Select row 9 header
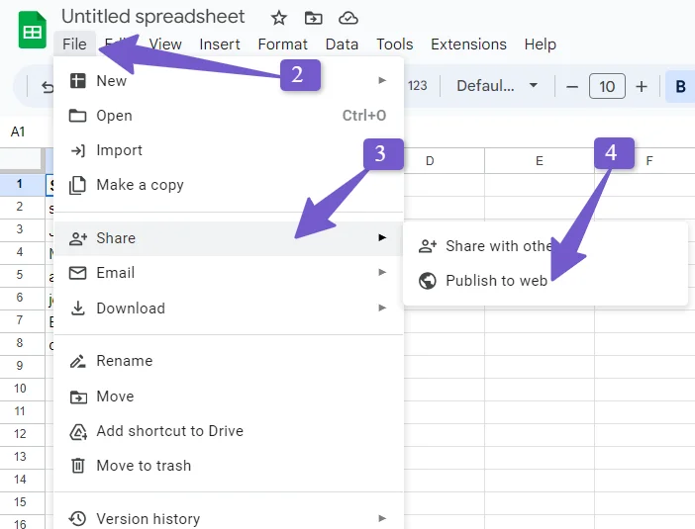This screenshot has width=695, height=529. coord(20,366)
